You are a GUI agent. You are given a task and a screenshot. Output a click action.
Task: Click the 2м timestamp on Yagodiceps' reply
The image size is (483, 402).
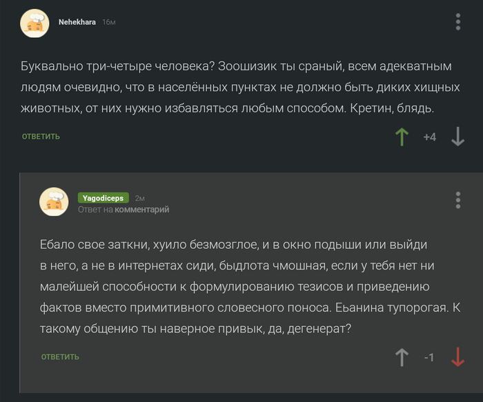pyautogui.click(x=139, y=198)
